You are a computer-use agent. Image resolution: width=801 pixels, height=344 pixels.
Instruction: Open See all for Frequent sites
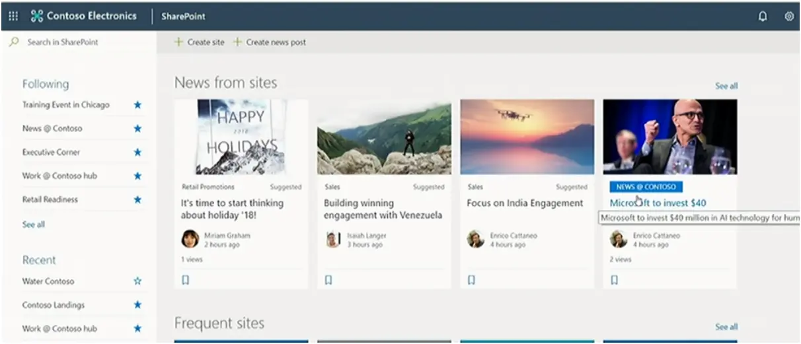(x=726, y=327)
